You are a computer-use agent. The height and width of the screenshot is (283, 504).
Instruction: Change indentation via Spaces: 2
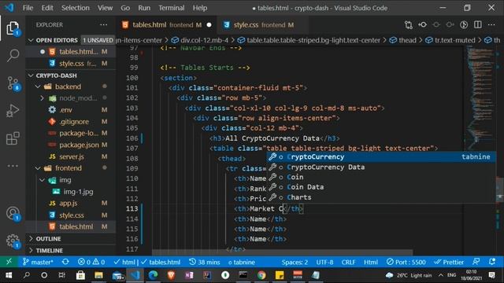[295, 262]
